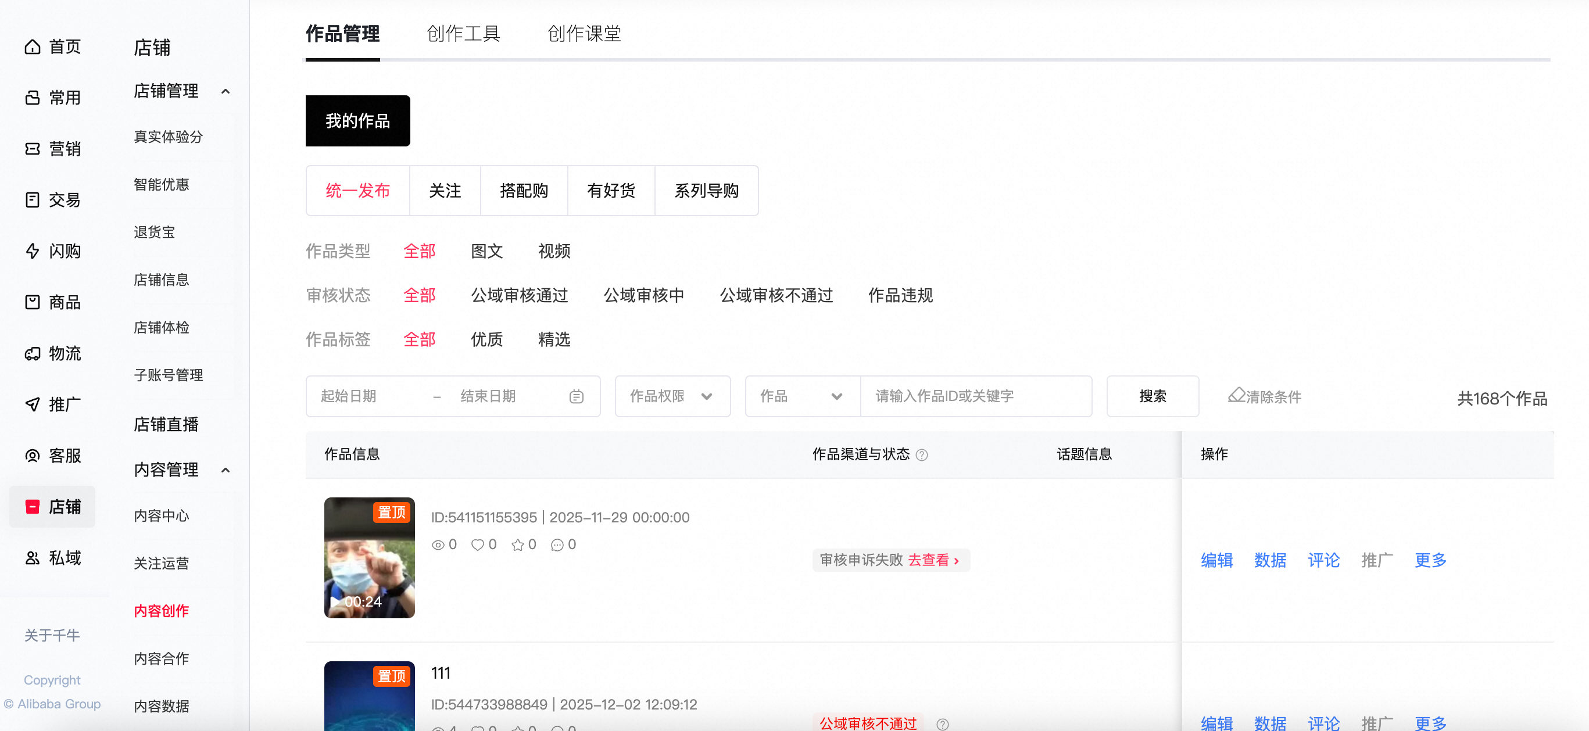Open video thumbnail with 00:24 duration
Screen dimensions: 1589x731
370,558
